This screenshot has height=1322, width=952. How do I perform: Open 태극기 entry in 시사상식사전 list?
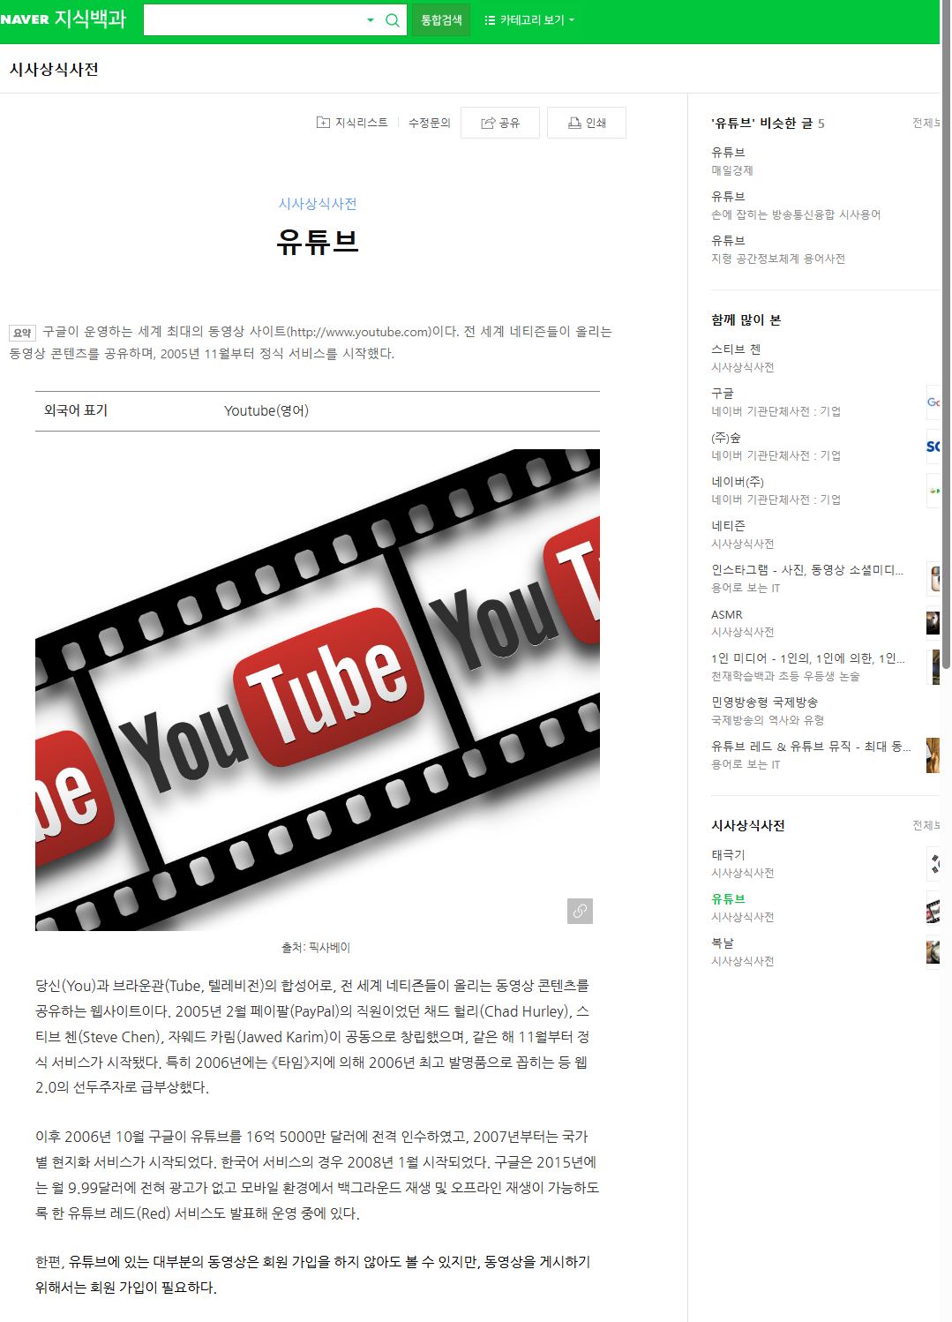(x=729, y=854)
